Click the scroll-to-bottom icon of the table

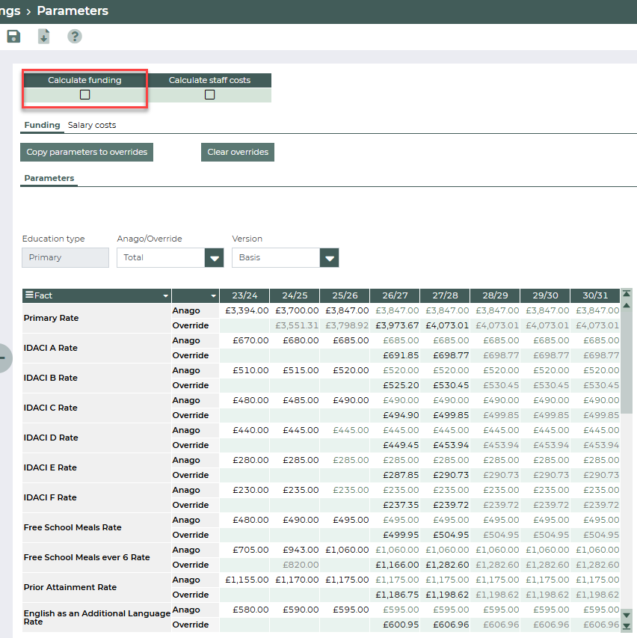627,626
